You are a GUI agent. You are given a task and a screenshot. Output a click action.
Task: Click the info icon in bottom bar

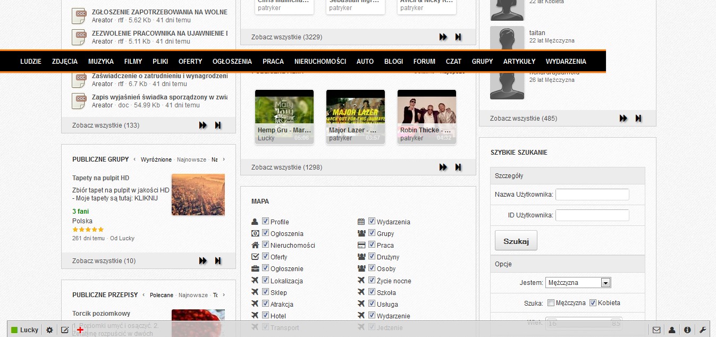pos(687,330)
